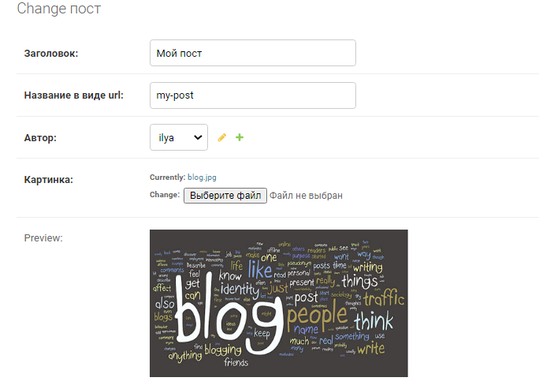Click the large word blog in the preview
539x385 pixels.
(x=229, y=316)
